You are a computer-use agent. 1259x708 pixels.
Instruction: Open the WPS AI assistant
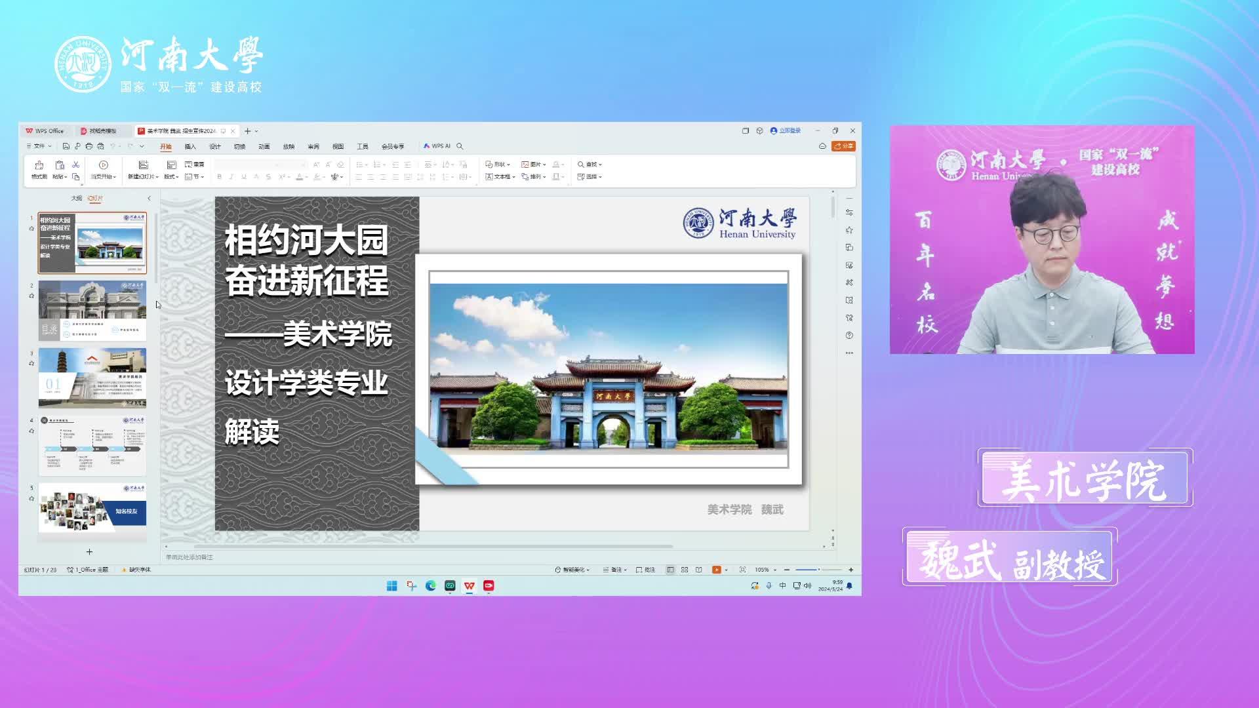click(x=437, y=146)
